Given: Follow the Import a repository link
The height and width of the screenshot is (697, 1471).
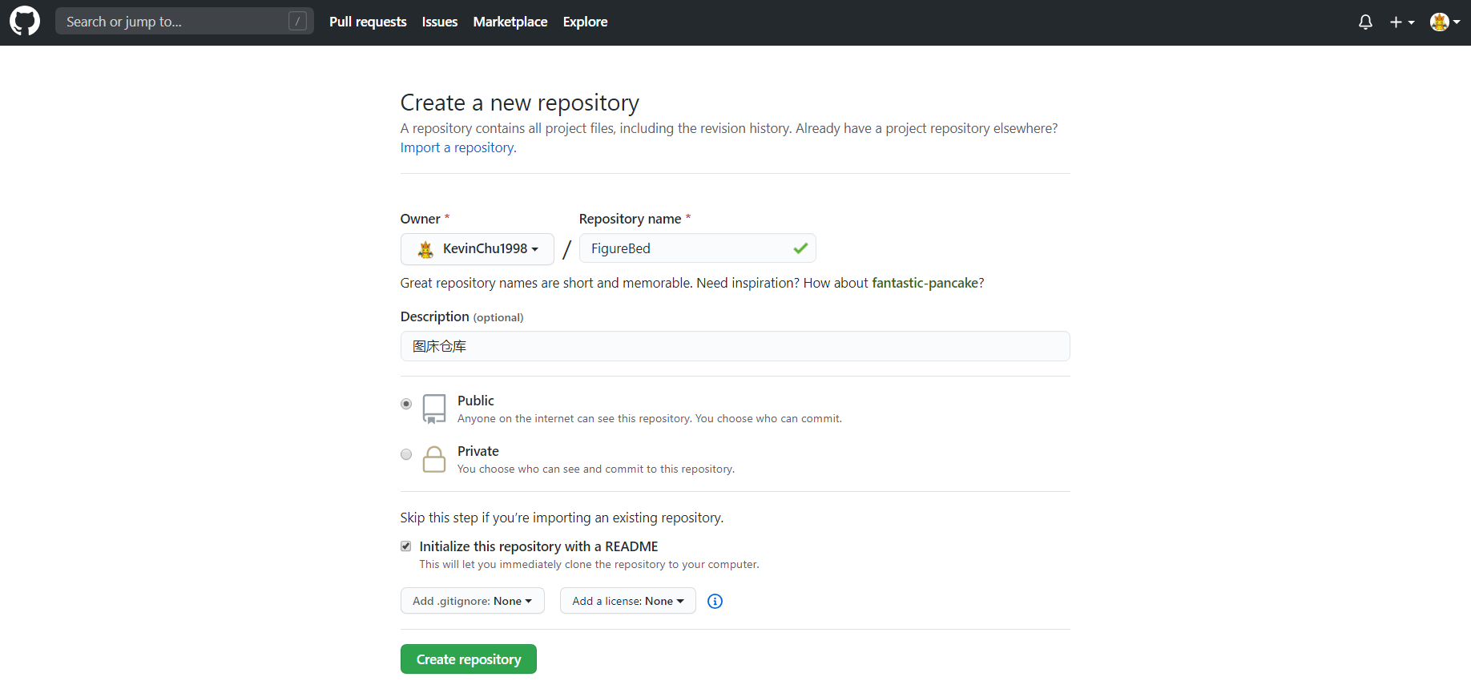Looking at the screenshot, I should click(457, 147).
